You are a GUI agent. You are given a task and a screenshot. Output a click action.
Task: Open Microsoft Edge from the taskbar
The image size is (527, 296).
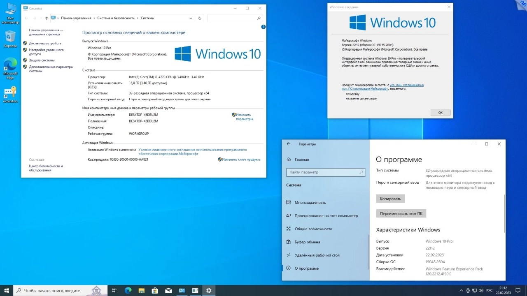coord(128,291)
